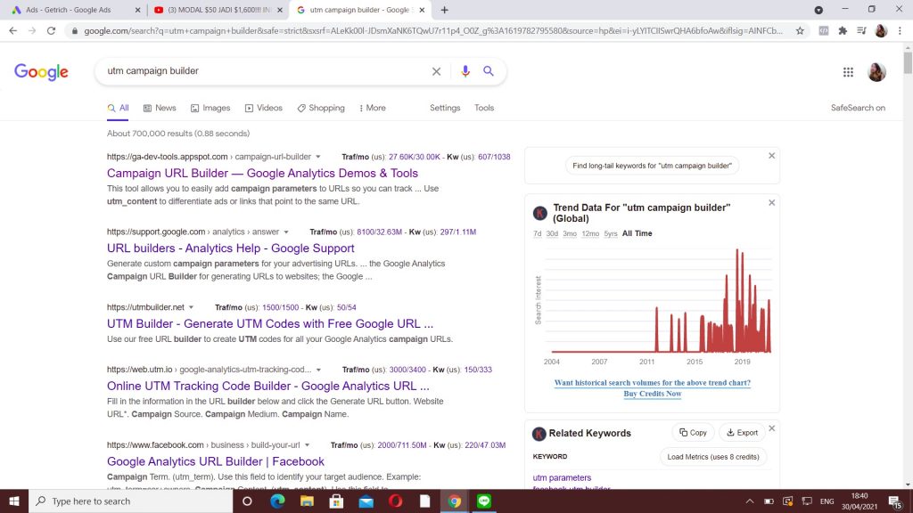Reload the page
The image size is (913, 513).
coord(51,30)
